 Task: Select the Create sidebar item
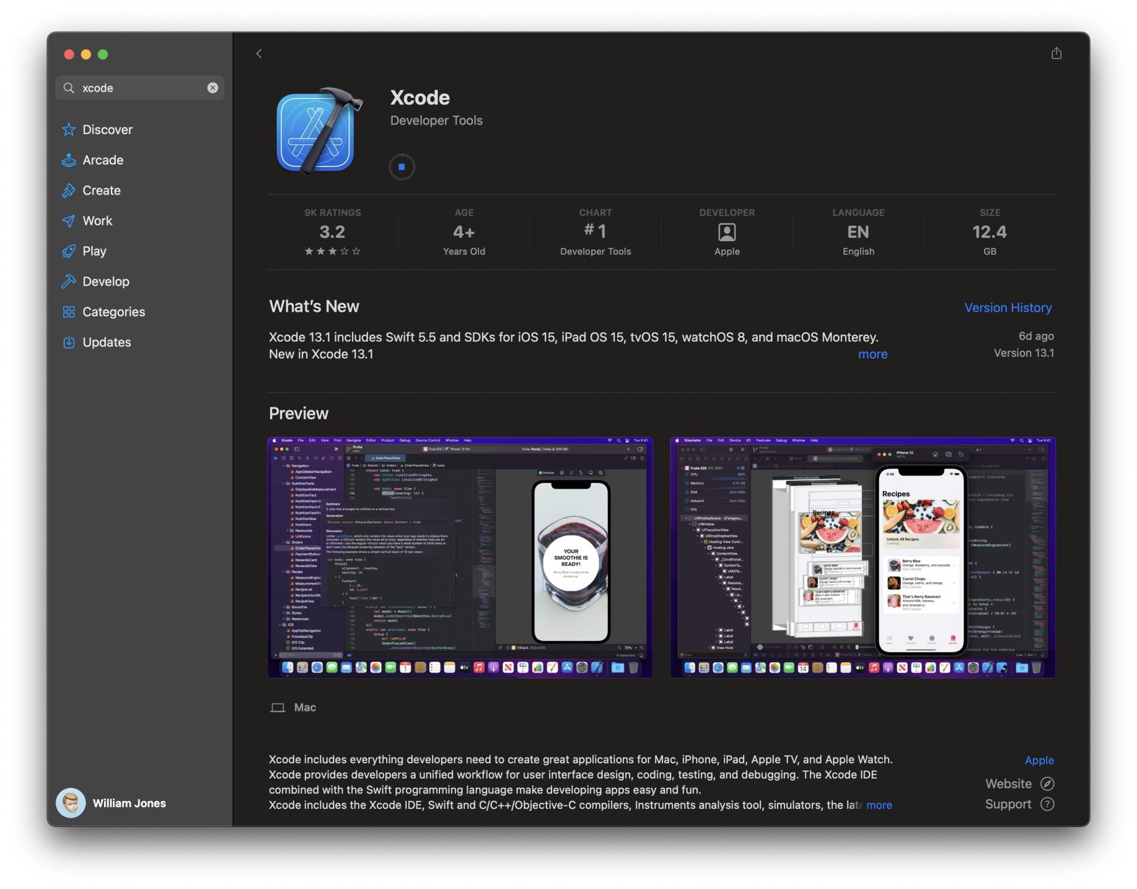101,191
